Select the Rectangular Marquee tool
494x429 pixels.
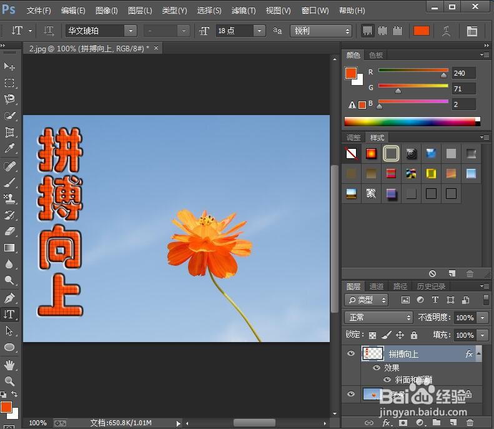click(9, 83)
